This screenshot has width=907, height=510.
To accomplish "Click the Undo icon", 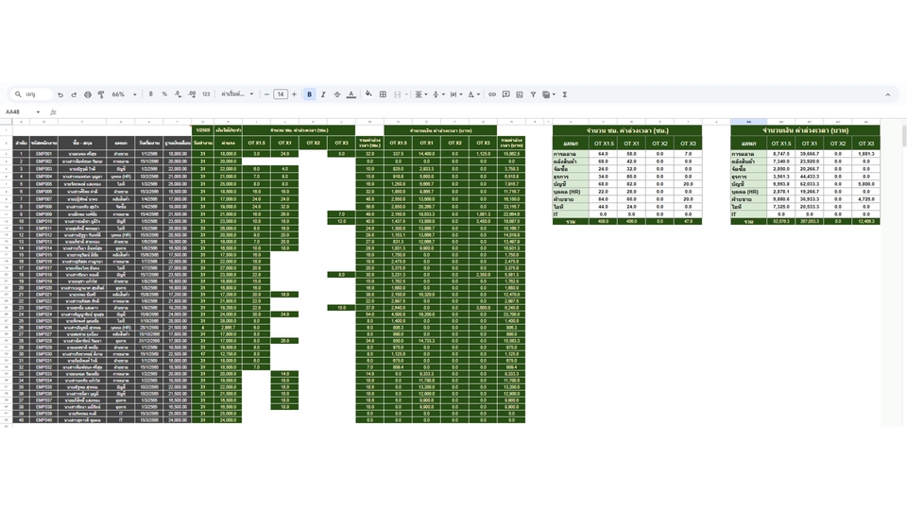I will [x=60, y=94].
